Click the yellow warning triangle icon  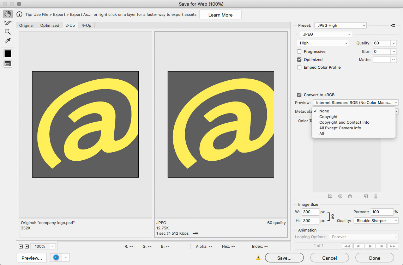[258, 258]
